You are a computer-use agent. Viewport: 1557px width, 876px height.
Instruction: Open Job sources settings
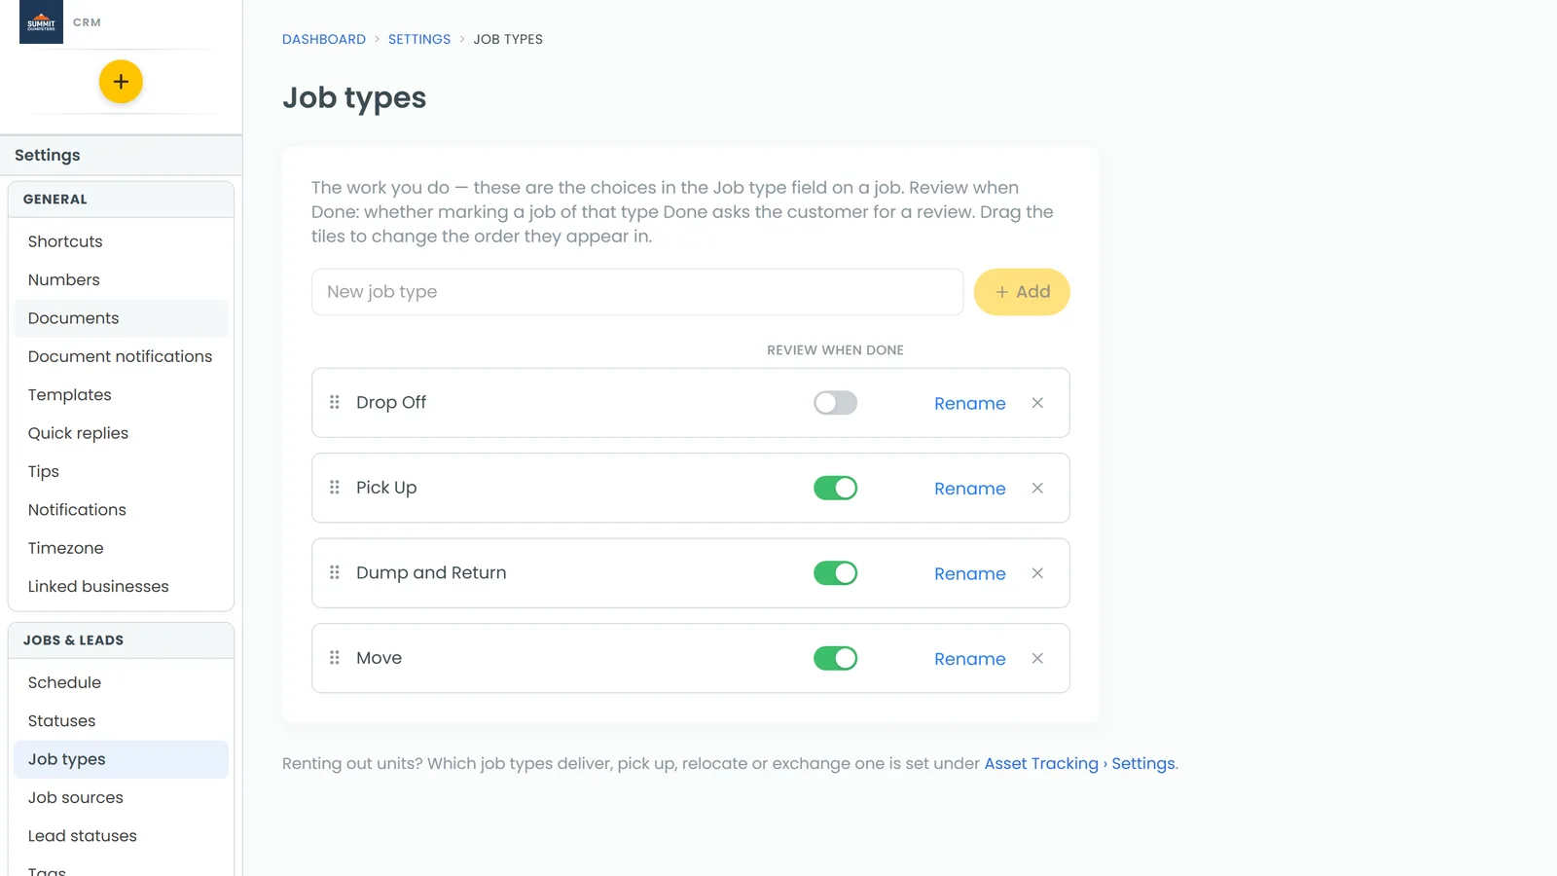(121, 797)
